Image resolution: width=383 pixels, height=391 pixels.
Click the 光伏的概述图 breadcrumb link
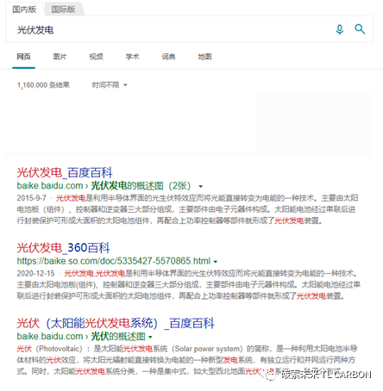tap(118, 336)
